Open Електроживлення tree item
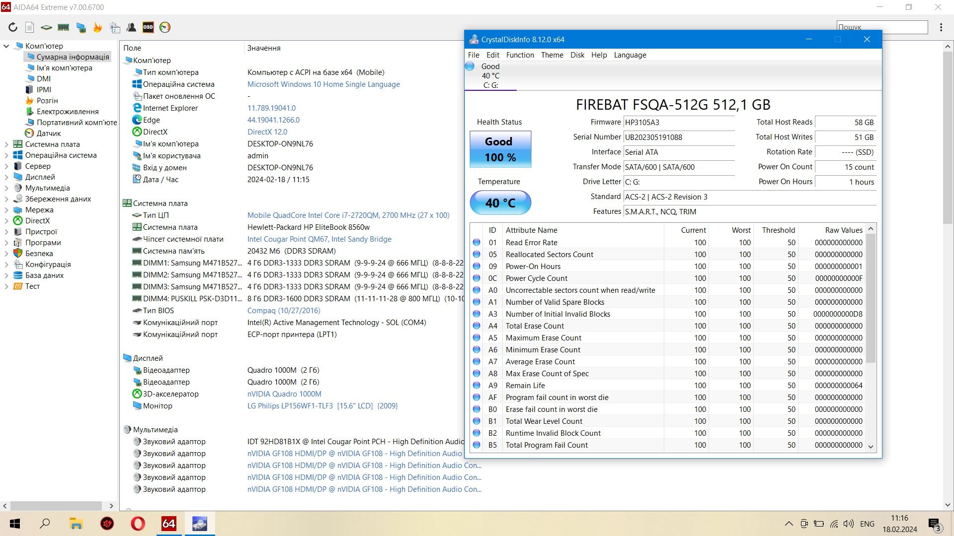The width and height of the screenshot is (954, 536). (68, 111)
